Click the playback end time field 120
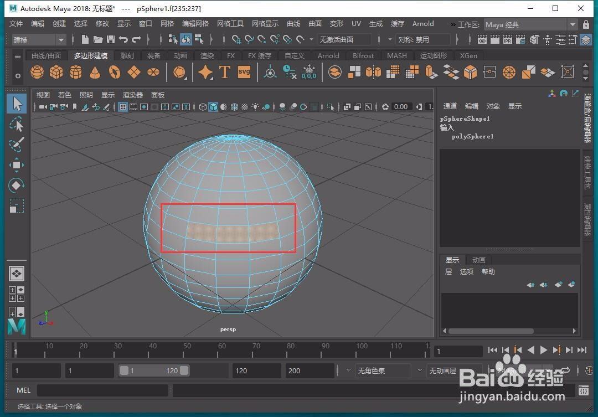 257,371
